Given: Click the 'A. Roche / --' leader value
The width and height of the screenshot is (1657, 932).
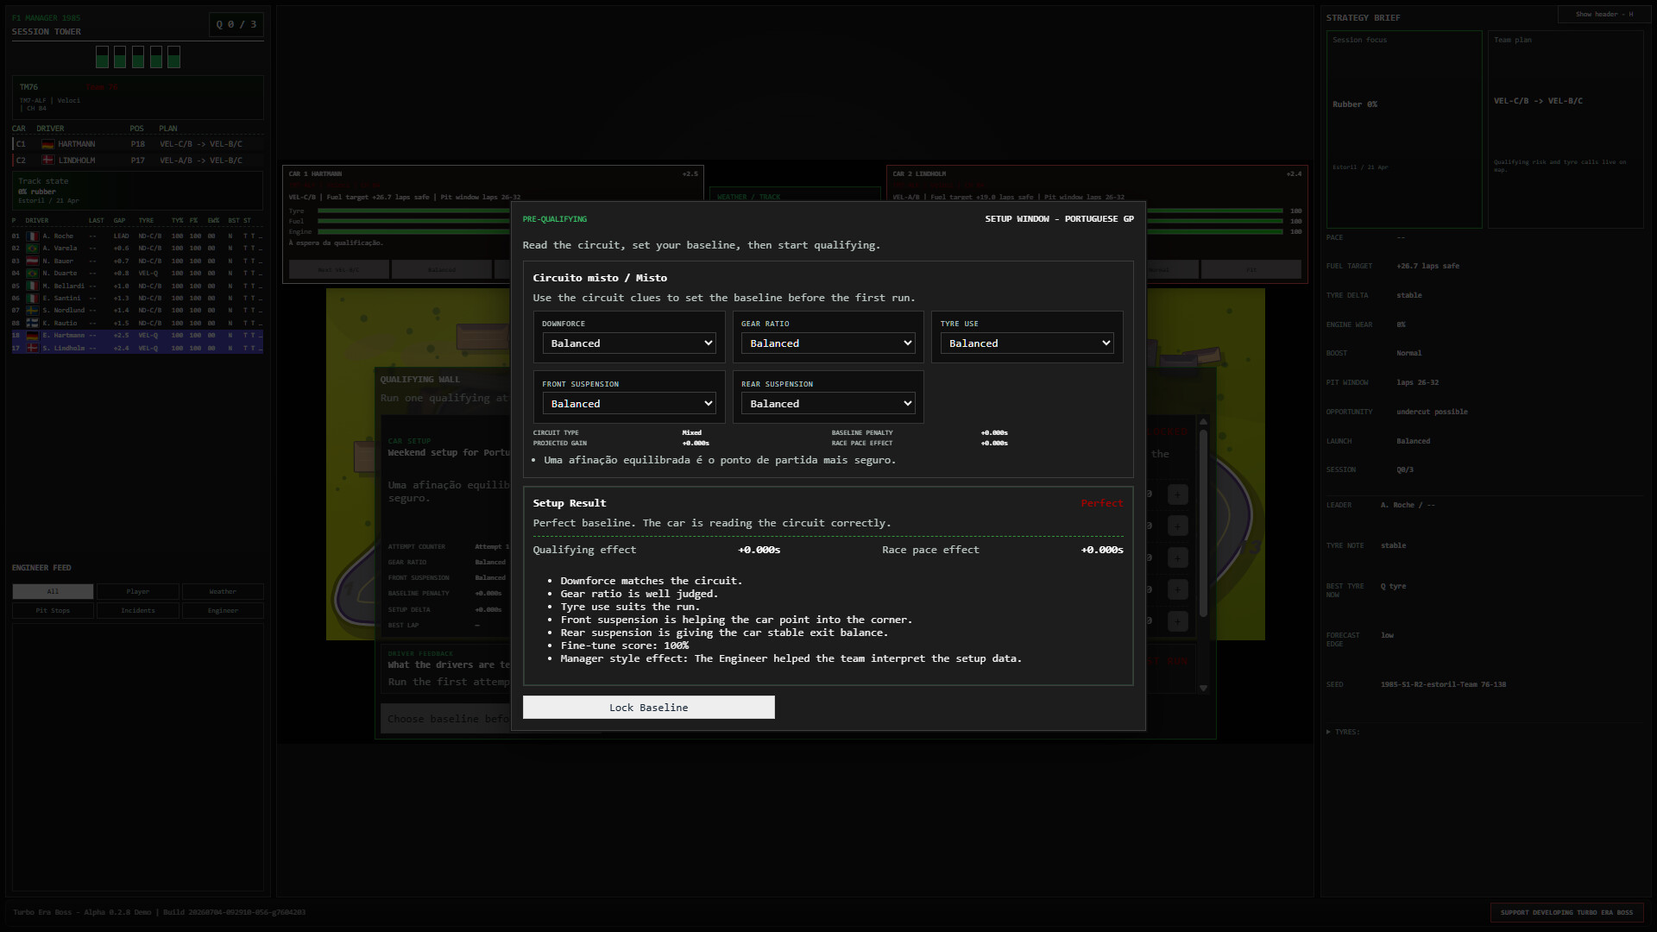Looking at the screenshot, I should pos(1408,505).
